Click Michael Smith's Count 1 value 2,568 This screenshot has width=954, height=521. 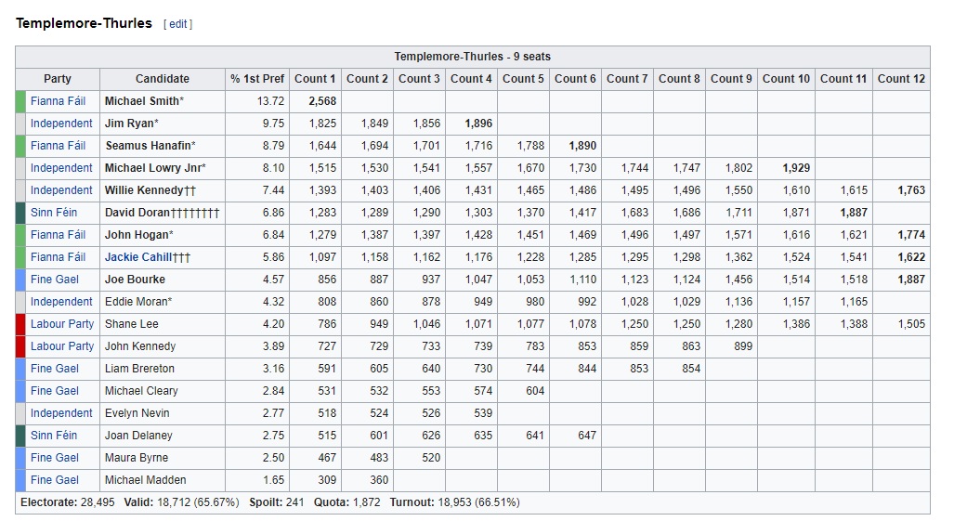(x=322, y=101)
